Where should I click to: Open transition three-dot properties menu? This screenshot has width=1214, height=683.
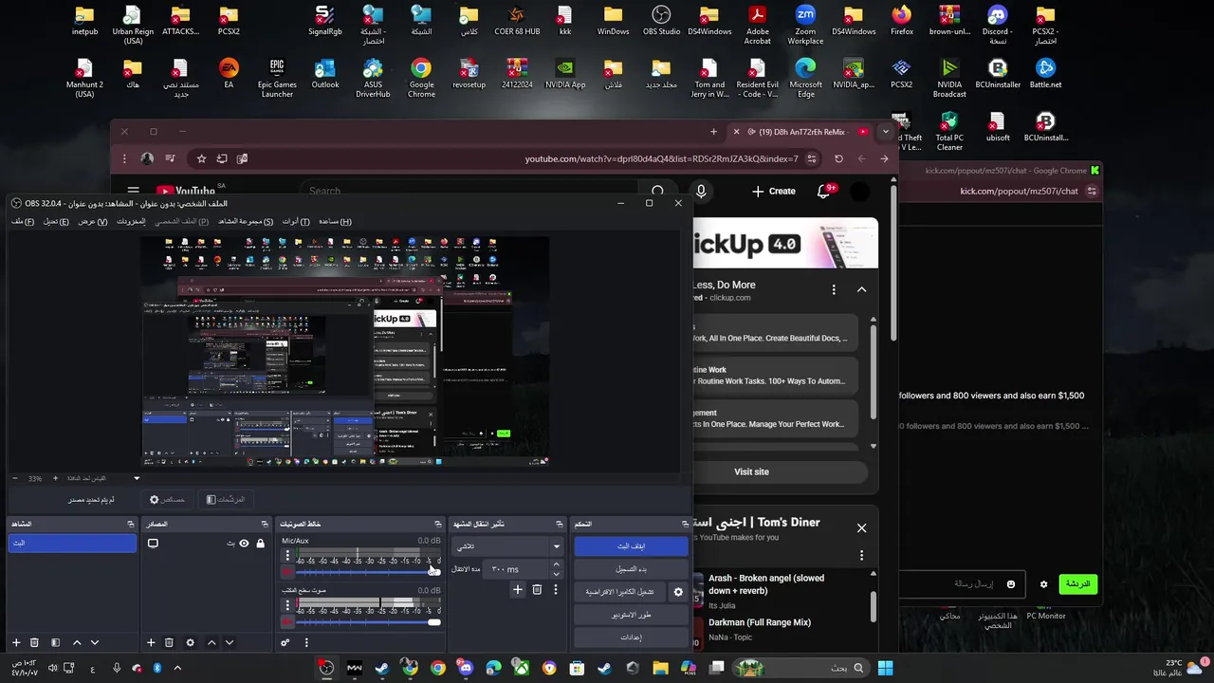556,590
